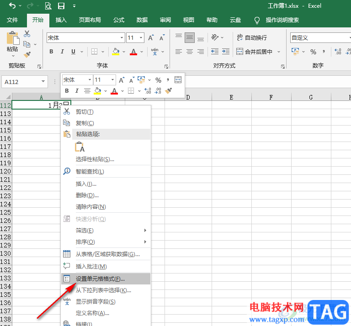Click 合并后居中 merge and center
Screen dimensions: 351x326
(x=255, y=52)
